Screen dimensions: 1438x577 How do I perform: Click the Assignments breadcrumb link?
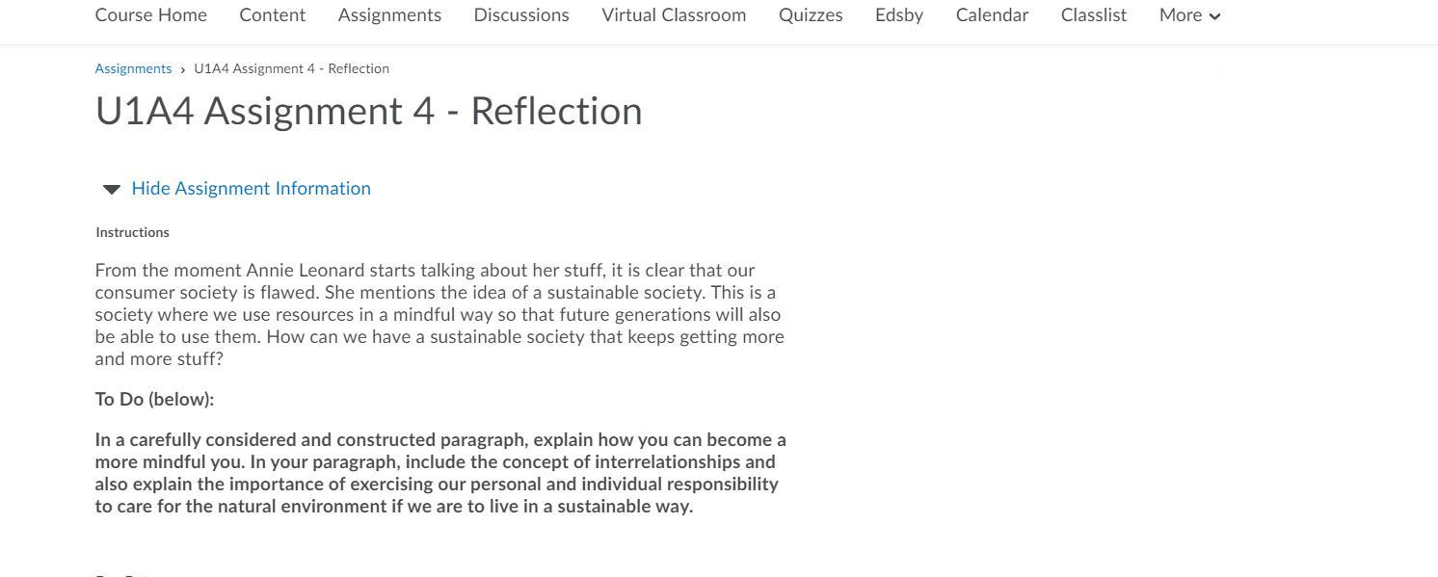point(133,68)
